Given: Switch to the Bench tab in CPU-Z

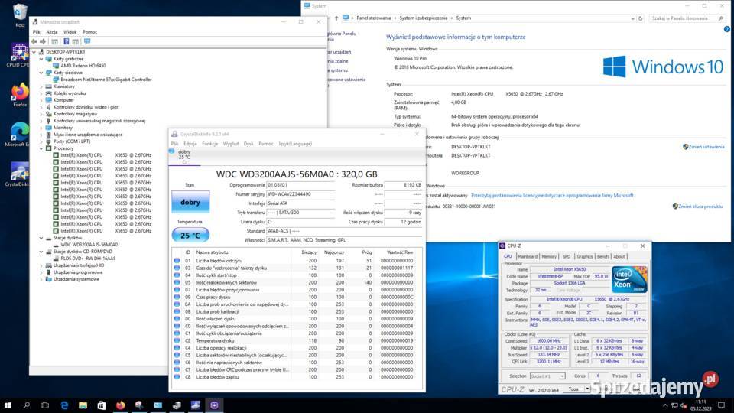Looking at the screenshot, I should tap(603, 257).
